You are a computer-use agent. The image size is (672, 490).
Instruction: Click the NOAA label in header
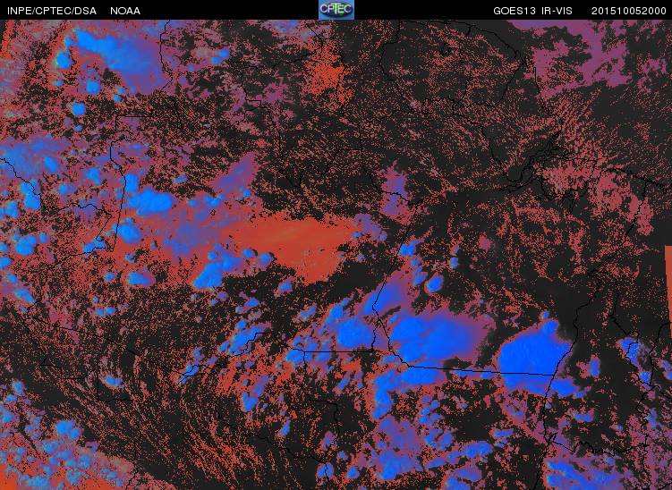click(x=125, y=11)
